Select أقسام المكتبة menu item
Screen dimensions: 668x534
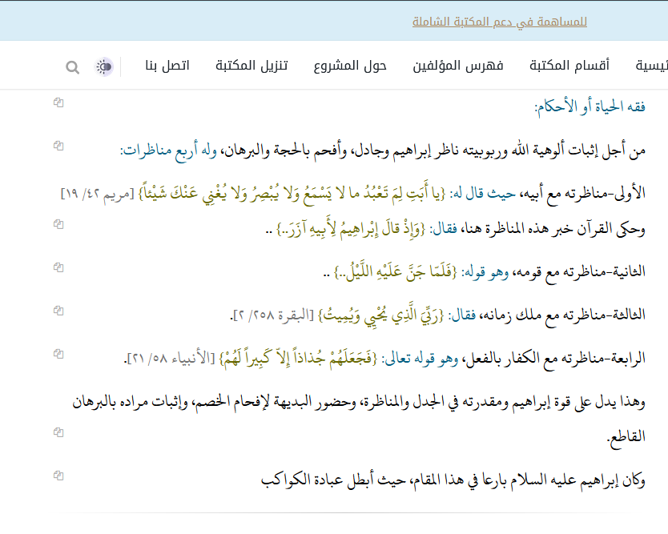click(x=569, y=66)
